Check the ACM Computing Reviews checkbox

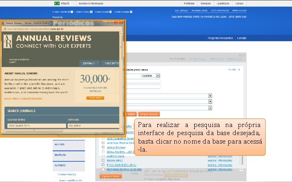[x=103, y=139]
